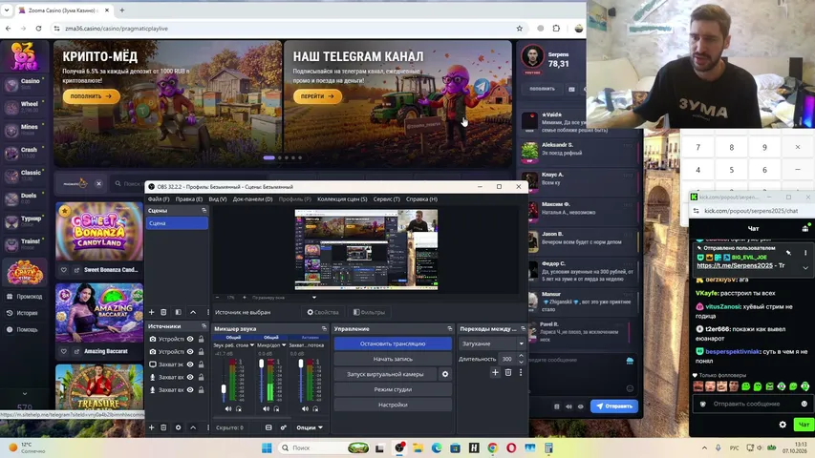Click Перейти on Telegram banner
The height and width of the screenshot is (458, 815).
tap(317, 96)
